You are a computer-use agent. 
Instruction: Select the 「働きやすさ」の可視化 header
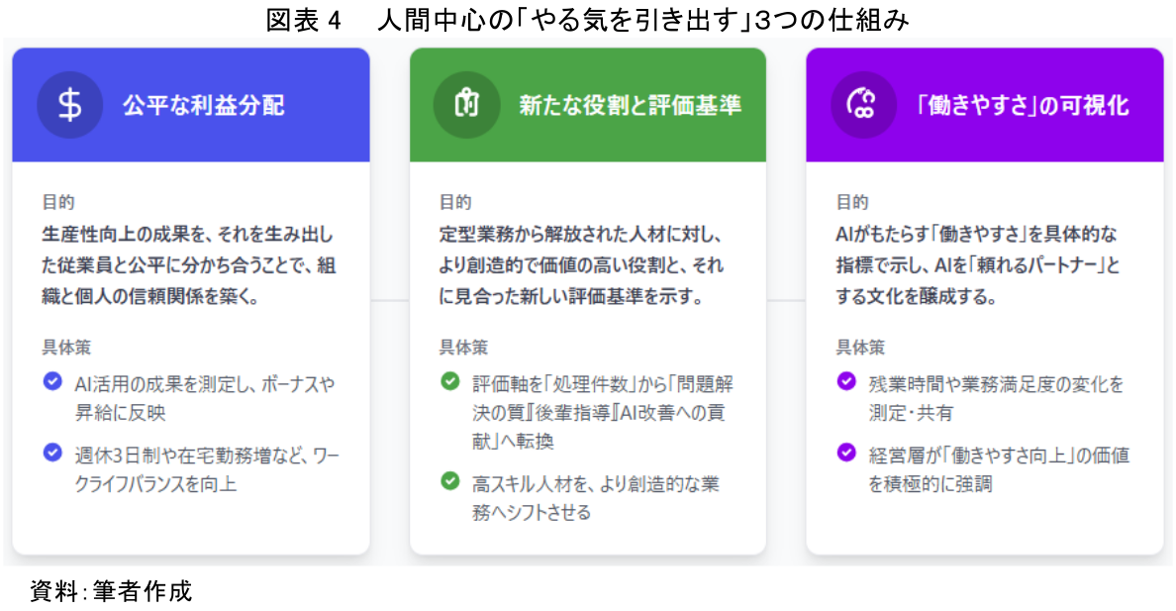1022,105
